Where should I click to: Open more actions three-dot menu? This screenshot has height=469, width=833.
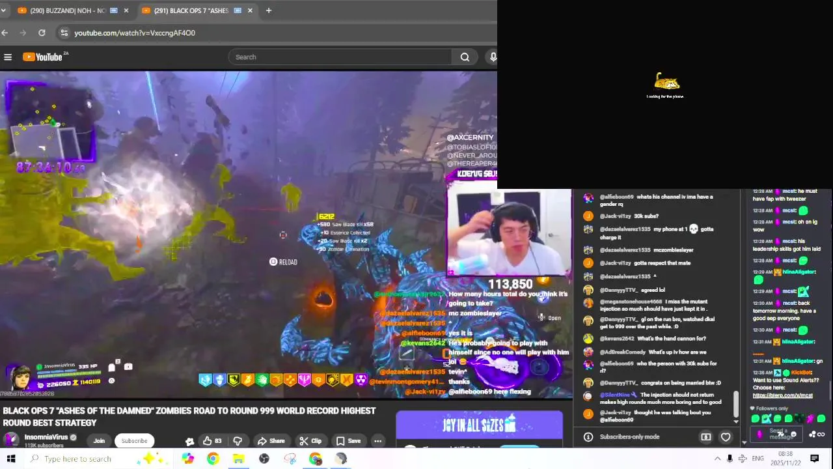(377, 441)
